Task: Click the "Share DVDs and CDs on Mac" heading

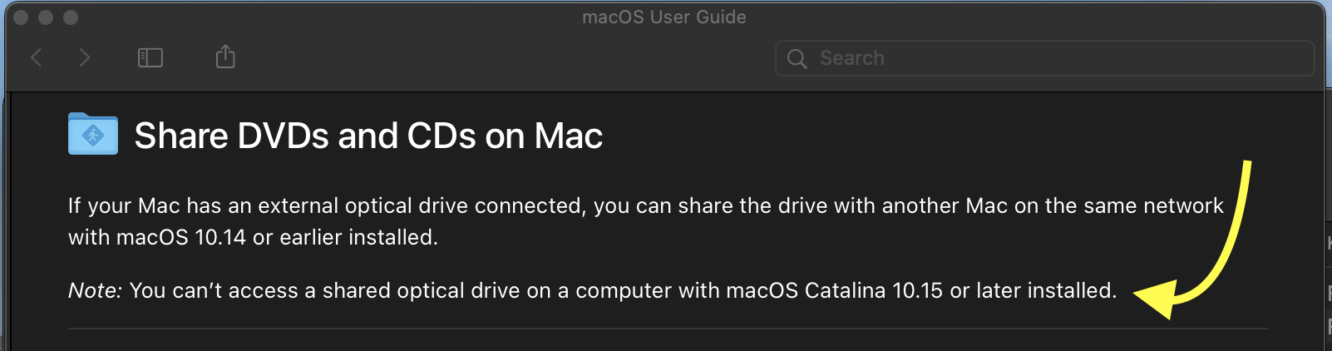Action: click(x=368, y=136)
